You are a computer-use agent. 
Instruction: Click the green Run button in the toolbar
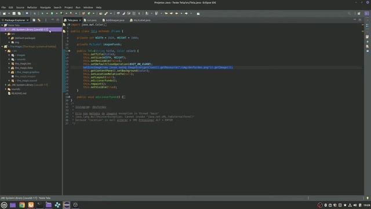(x=52, y=13)
